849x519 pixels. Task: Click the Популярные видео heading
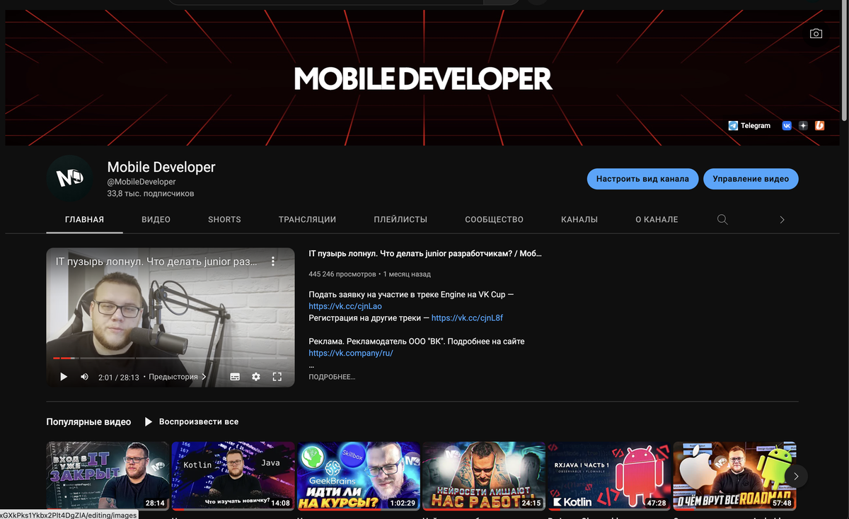pos(88,421)
